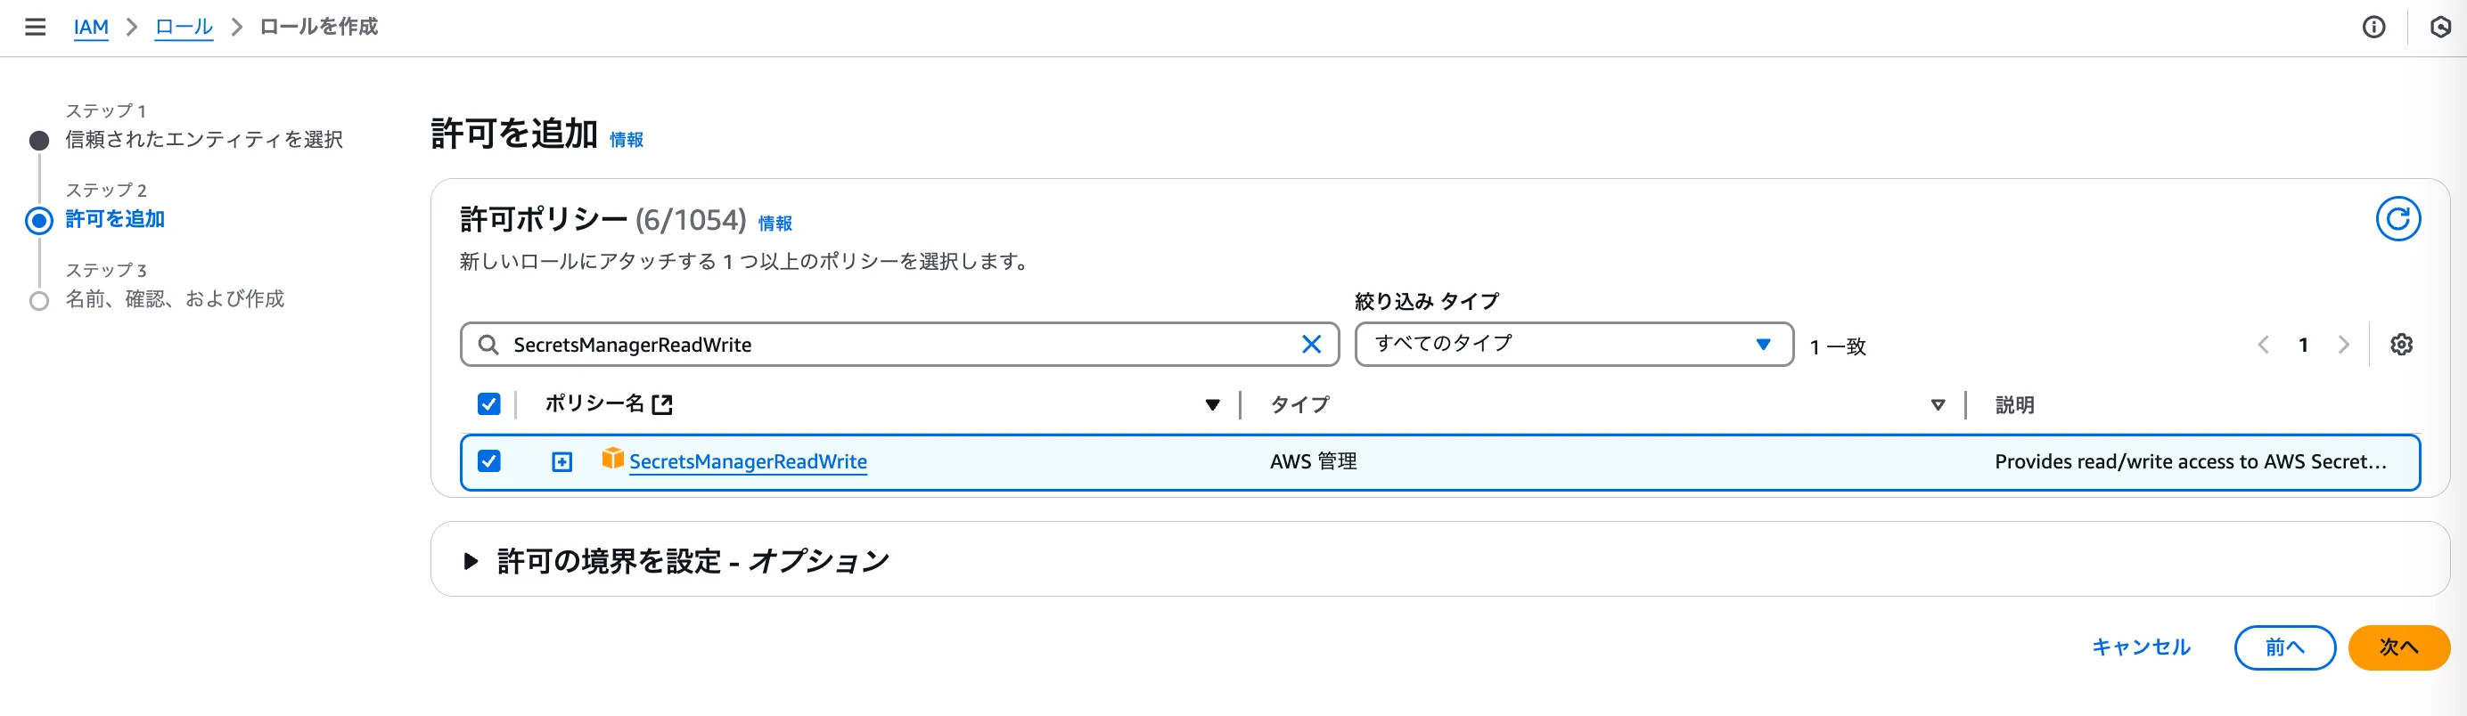Clear the policy search field
This screenshot has height=716, width=2467.
coord(1311,345)
